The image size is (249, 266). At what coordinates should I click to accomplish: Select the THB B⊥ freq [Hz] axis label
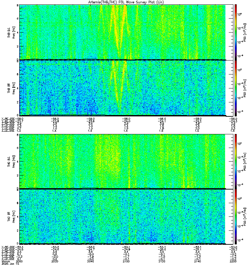click(x=11, y=32)
